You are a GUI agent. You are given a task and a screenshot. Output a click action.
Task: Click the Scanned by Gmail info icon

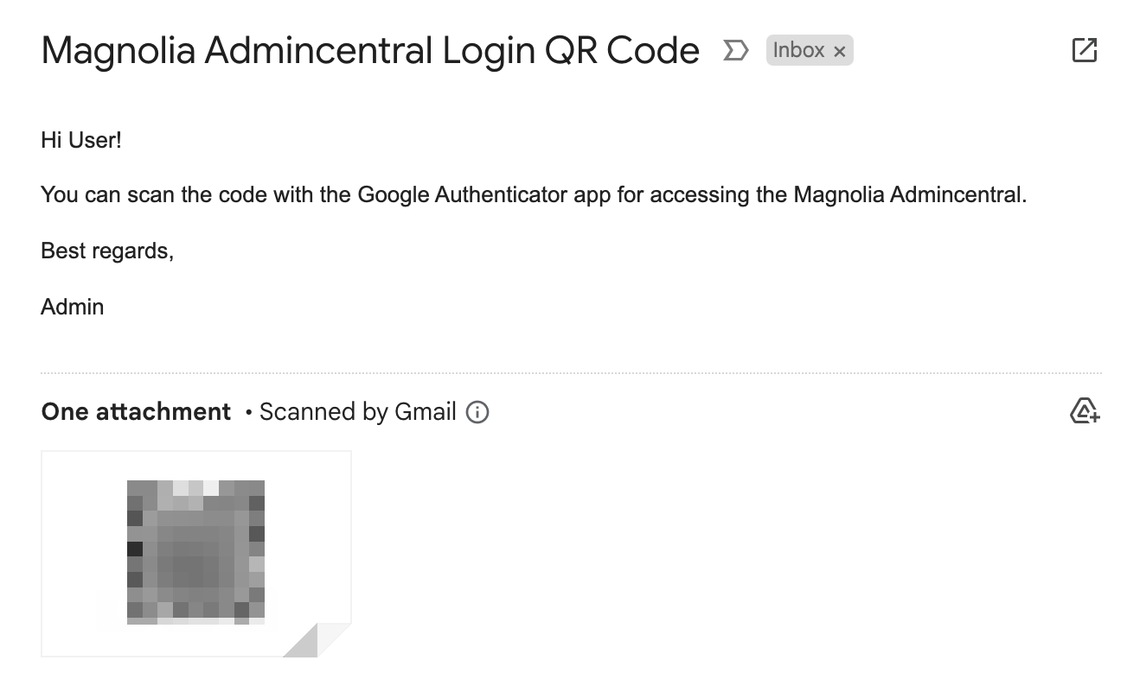tap(477, 412)
